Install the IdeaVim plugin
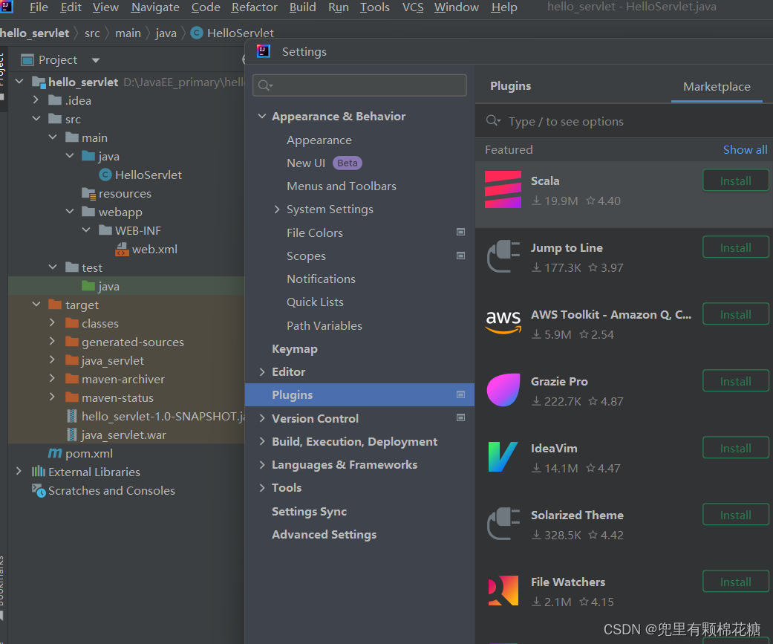The height and width of the screenshot is (644, 773). [736, 448]
